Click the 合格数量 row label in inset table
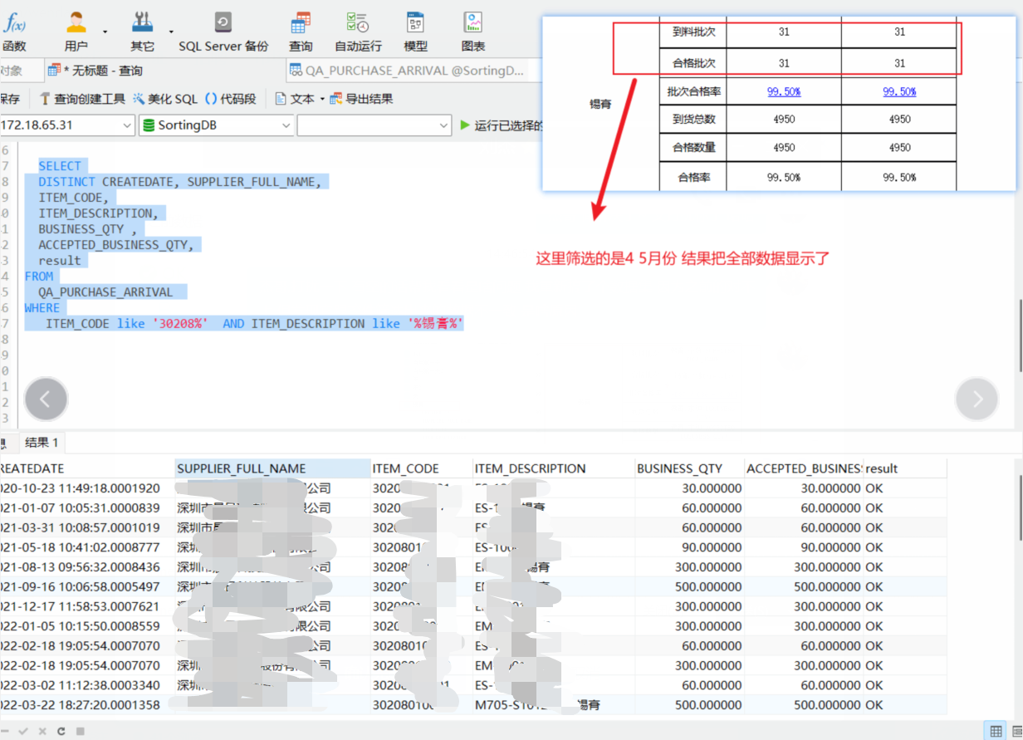The width and height of the screenshot is (1023, 740). point(693,148)
